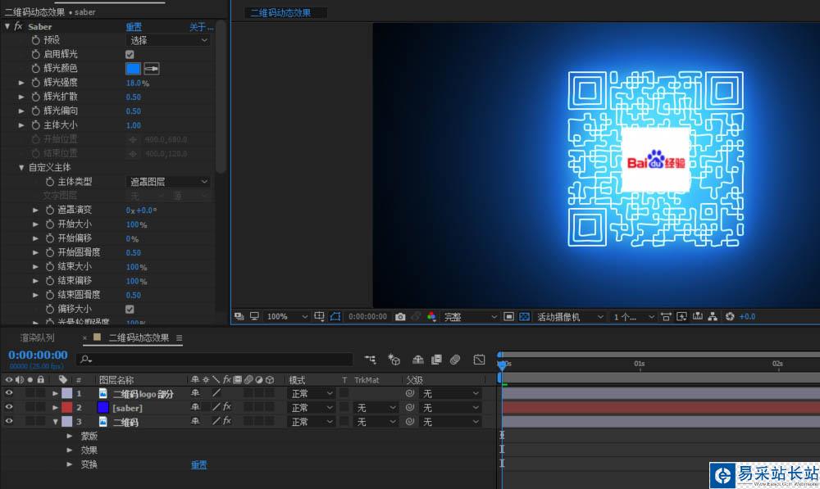The height and width of the screenshot is (489, 820).
Task: Click 重置 link for Saber effect
Action: pos(134,27)
